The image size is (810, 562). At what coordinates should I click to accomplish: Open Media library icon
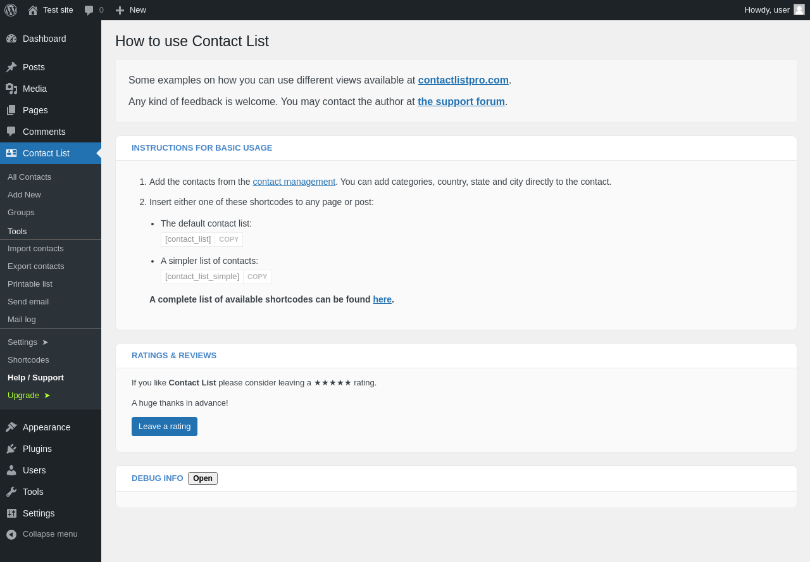click(x=11, y=89)
